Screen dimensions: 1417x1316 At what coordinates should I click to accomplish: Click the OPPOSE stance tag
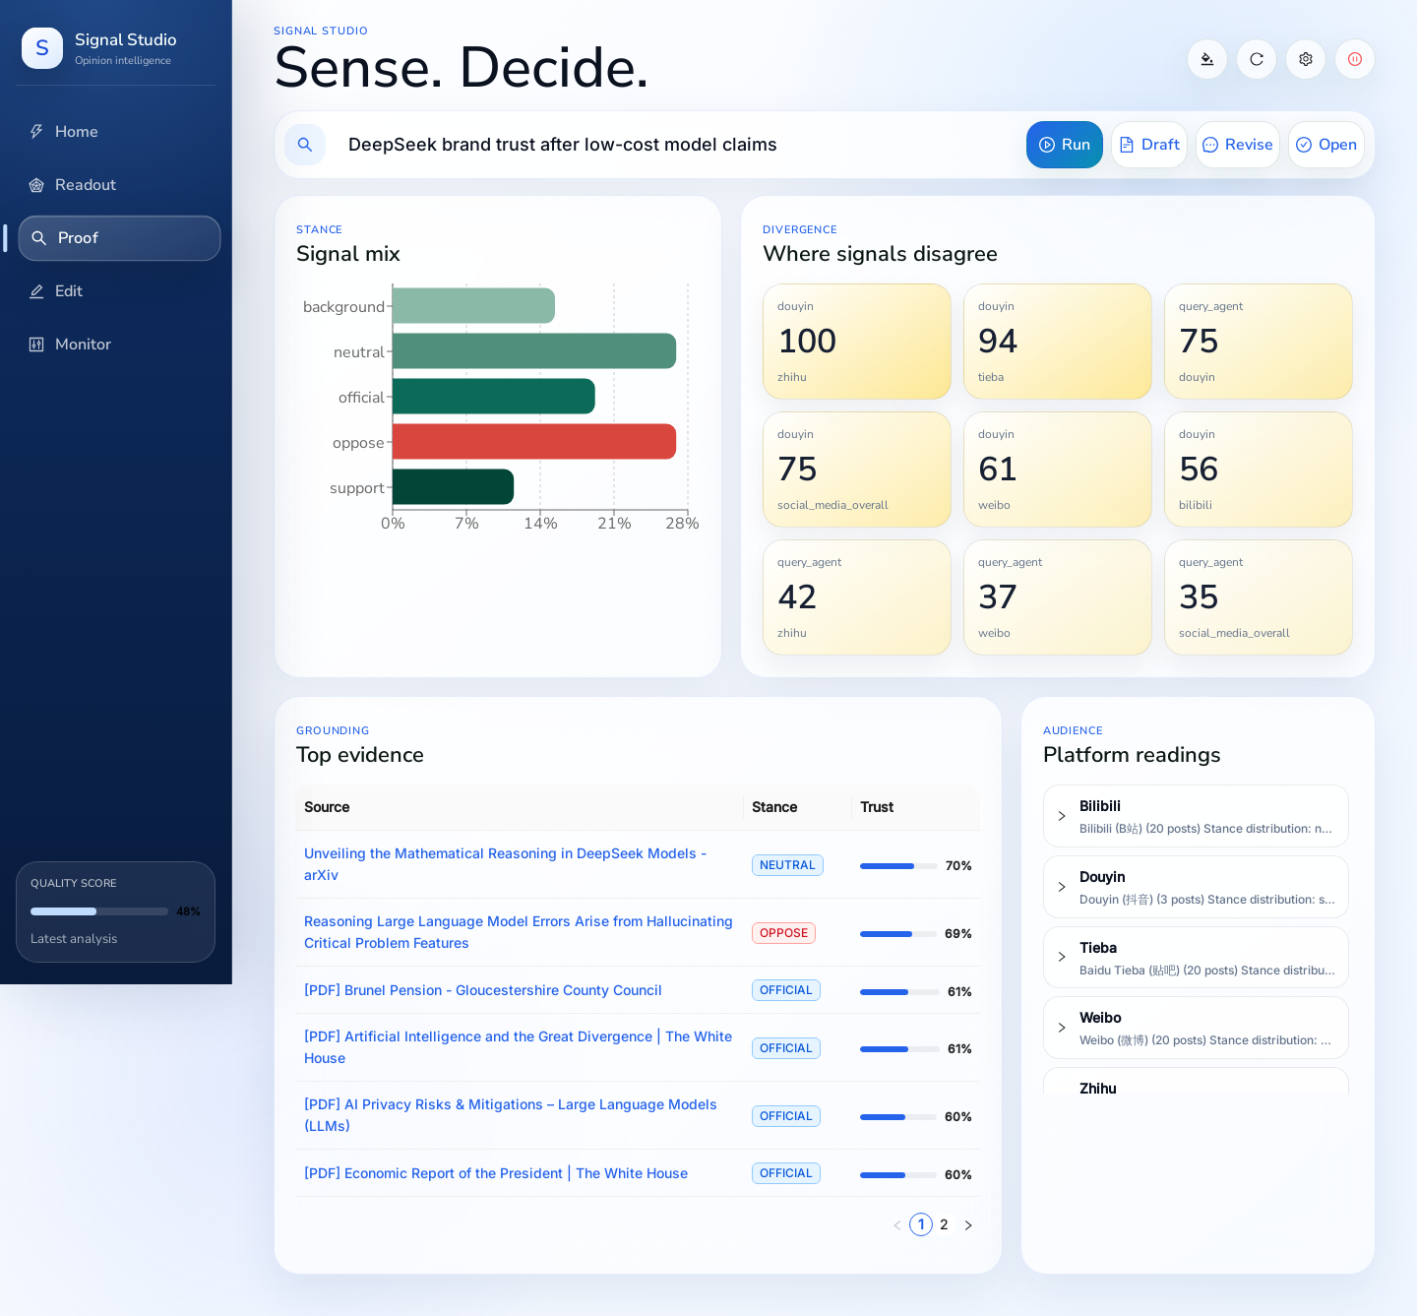(x=783, y=933)
